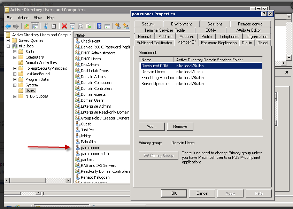Click the group icon next to pantest
This screenshot has width=293, height=209.
78,159
